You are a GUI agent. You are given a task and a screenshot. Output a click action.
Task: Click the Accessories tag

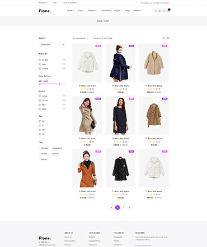(x=57, y=148)
